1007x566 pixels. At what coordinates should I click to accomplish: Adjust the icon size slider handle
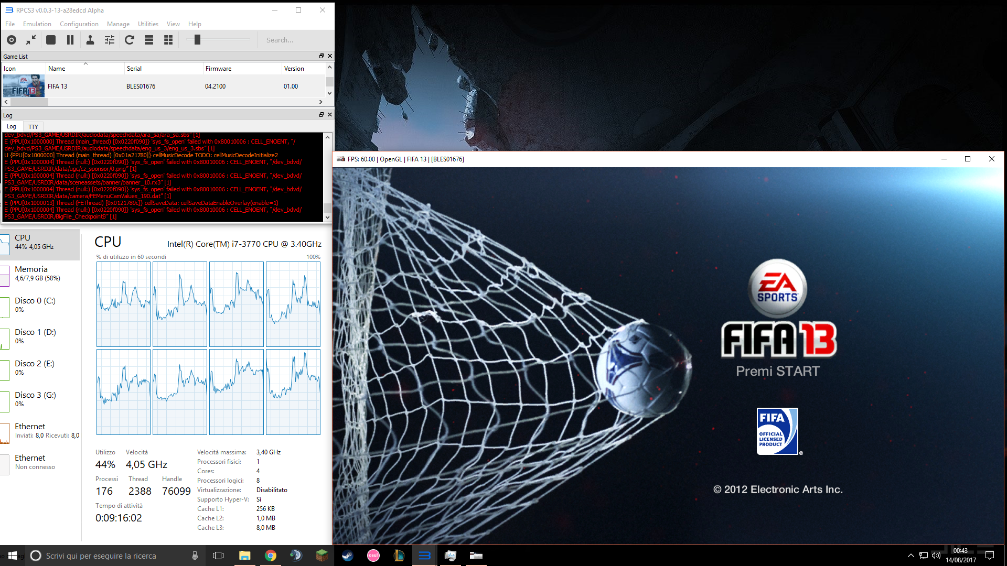pos(197,40)
